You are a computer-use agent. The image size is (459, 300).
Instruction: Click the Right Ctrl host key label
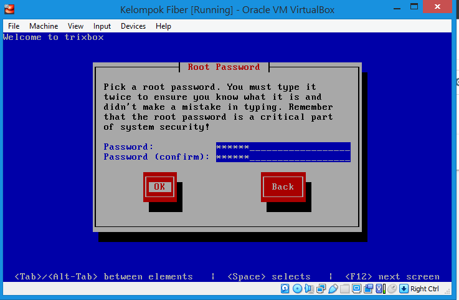pyautogui.click(x=425, y=289)
